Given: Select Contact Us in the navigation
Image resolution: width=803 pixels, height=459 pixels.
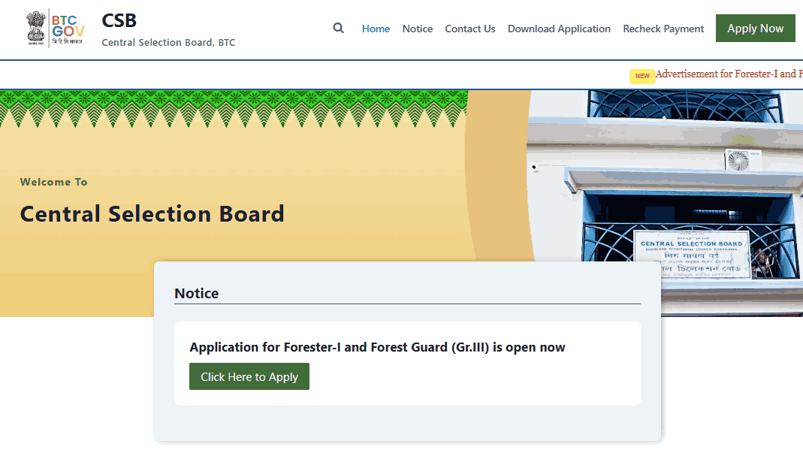Looking at the screenshot, I should pyautogui.click(x=469, y=29).
